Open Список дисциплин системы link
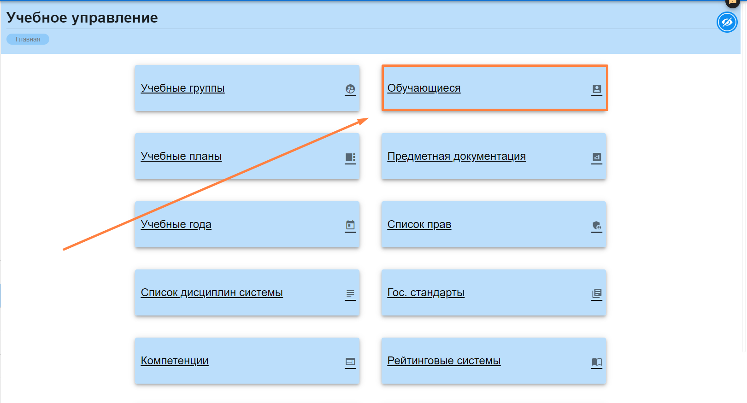The image size is (747, 403). (212, 292)
